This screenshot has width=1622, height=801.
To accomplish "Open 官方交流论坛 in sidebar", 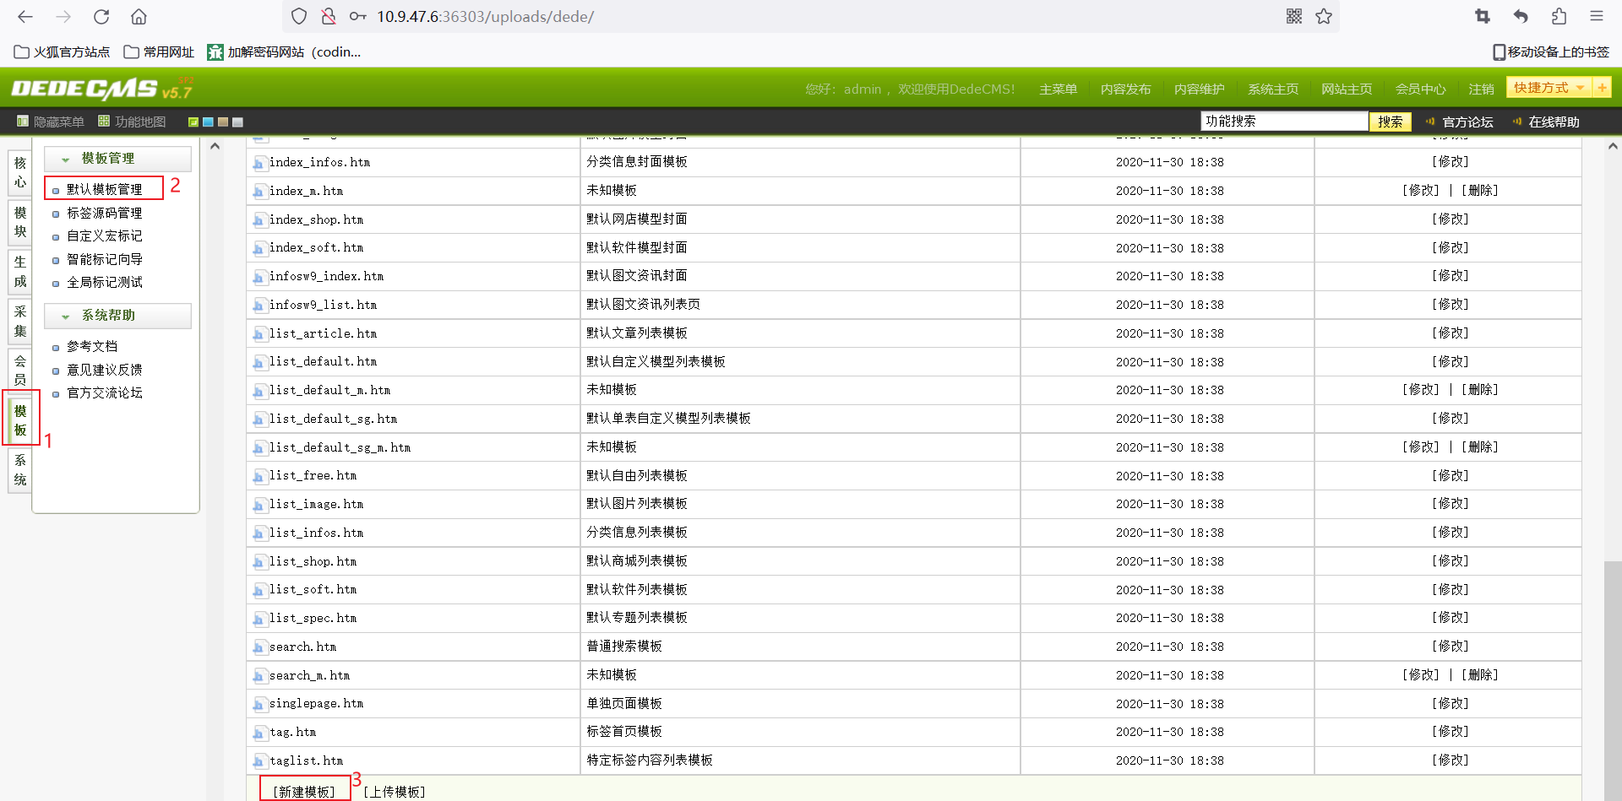I will 104,392.
